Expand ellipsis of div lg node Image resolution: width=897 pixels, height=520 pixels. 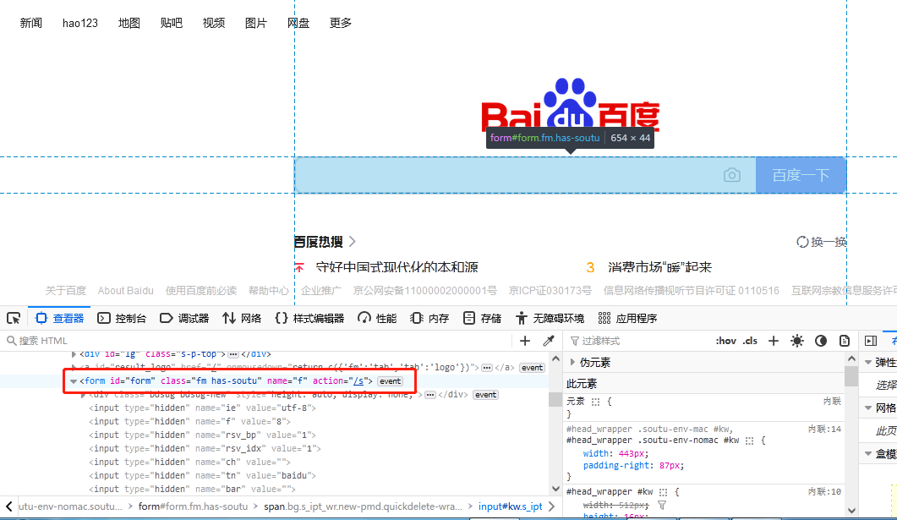coord(232,354)
